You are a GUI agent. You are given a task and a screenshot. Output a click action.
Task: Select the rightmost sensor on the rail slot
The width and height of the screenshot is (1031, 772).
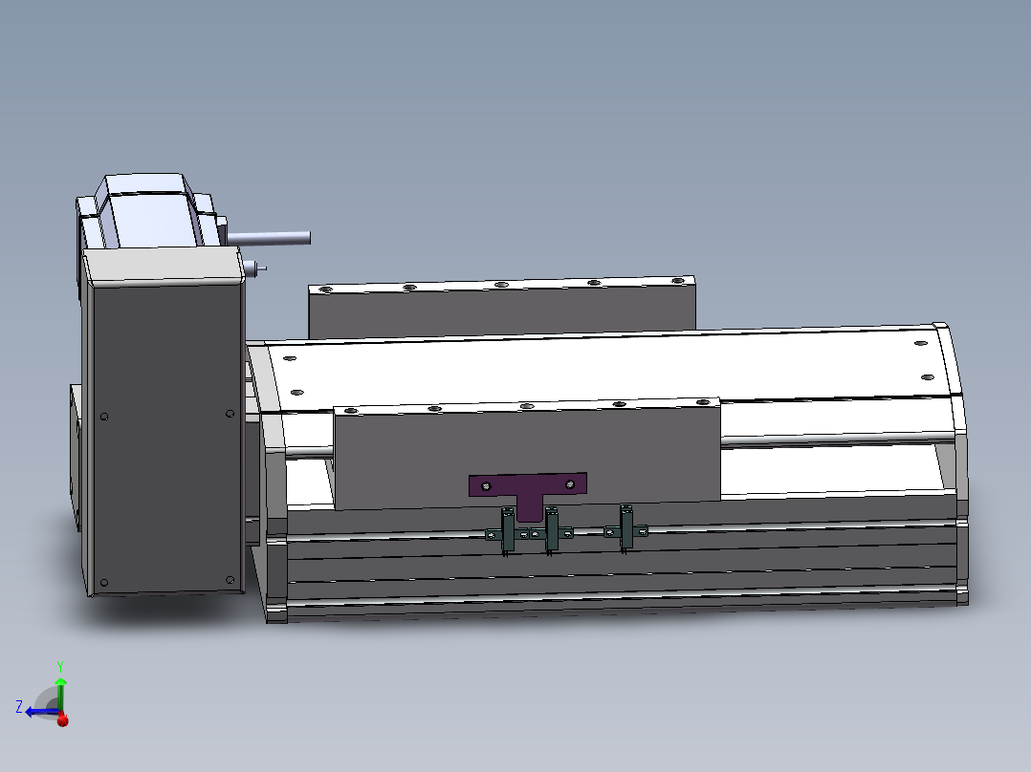(625, 527)
